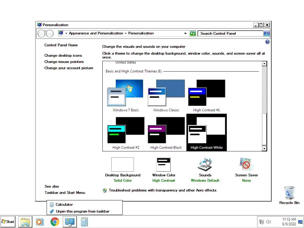Open Change your account picture
304x228 pixels.
click(69, 68)
